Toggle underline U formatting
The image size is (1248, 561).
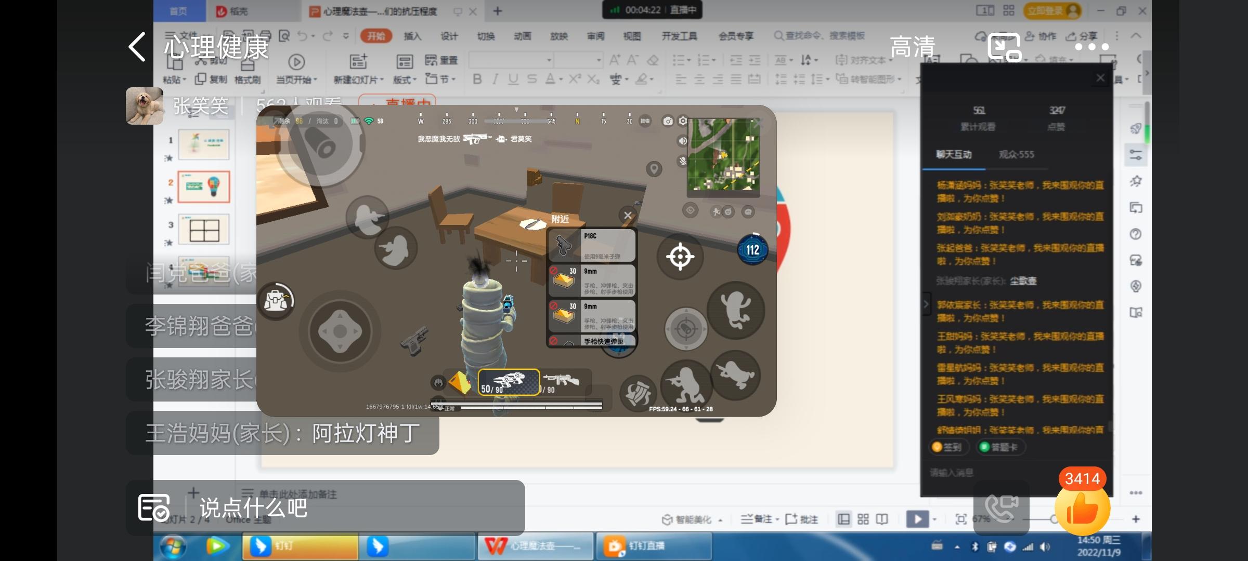(x=513, y=79)
